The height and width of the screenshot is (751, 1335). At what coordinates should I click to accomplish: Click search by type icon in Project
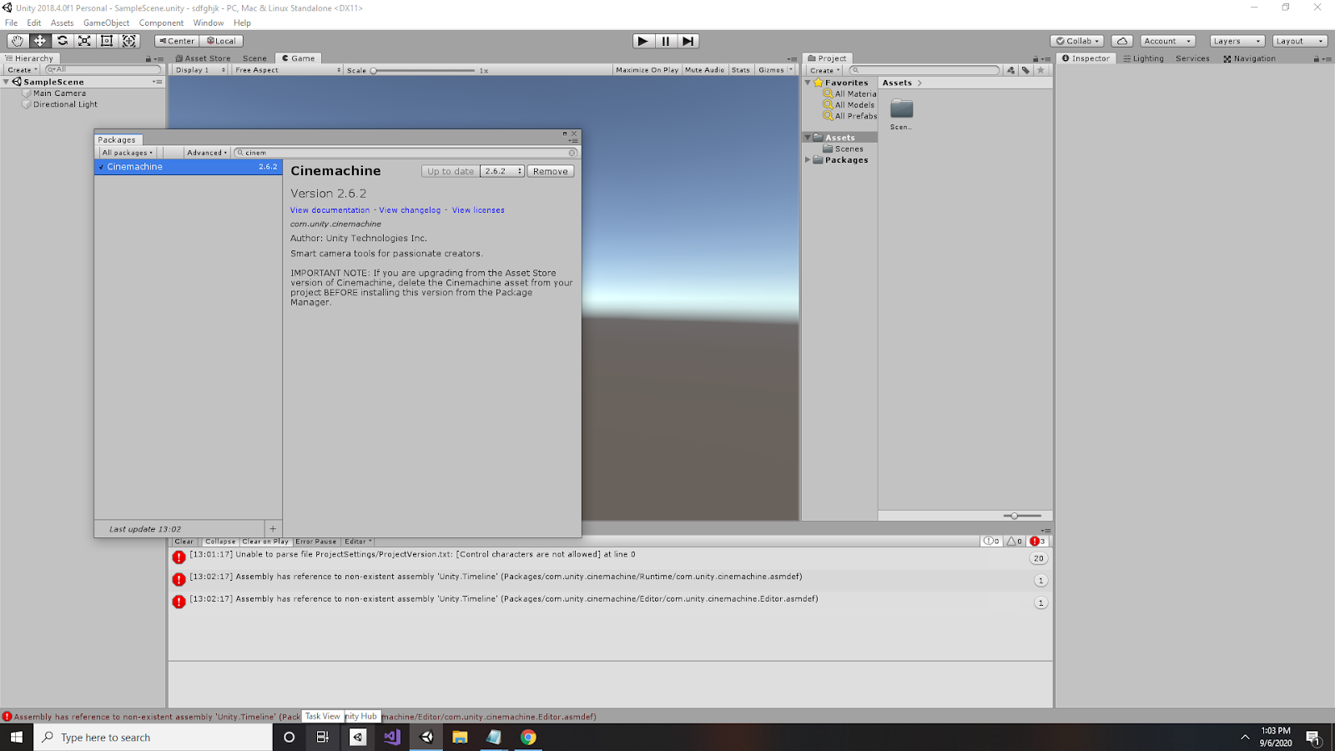point(1011,70)
